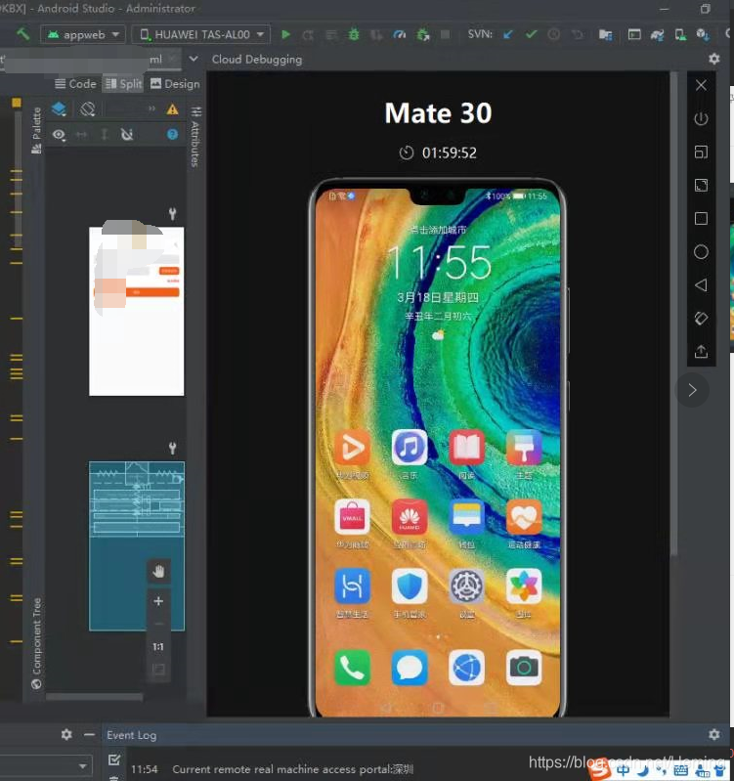Switch to Design view mode
The height and width of the screenshot is (781, 734).
[175, 84]
